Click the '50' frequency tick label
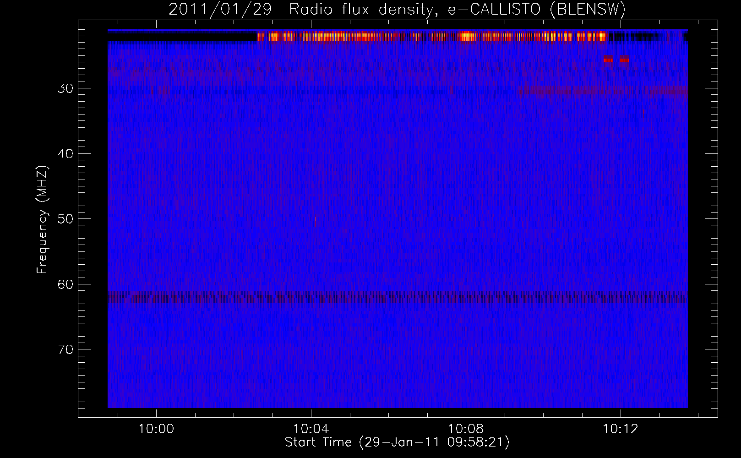This screenshot has height=458, width=741. tap(65, 219)
